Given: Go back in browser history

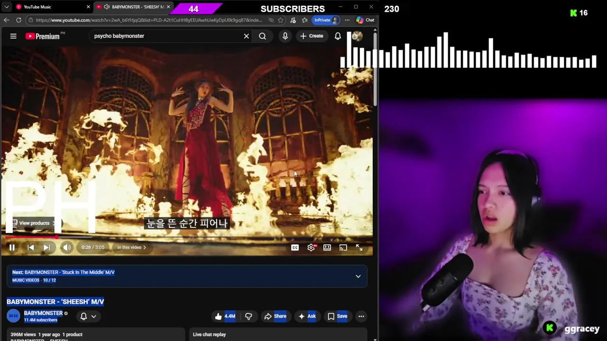Looking at the screenshot, I should (6, 20).
